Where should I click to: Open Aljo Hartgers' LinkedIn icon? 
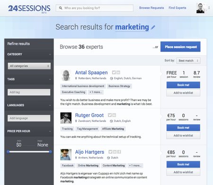115,152
